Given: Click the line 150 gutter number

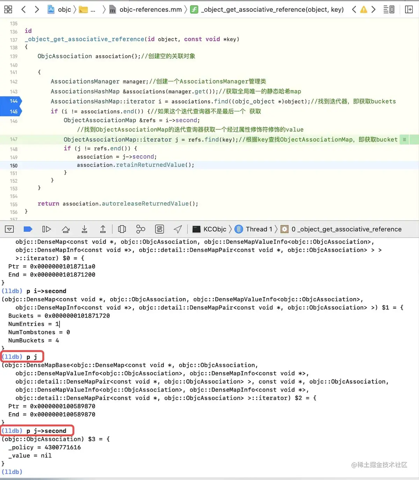Looking at the screenshot, I should pos(14,165).
